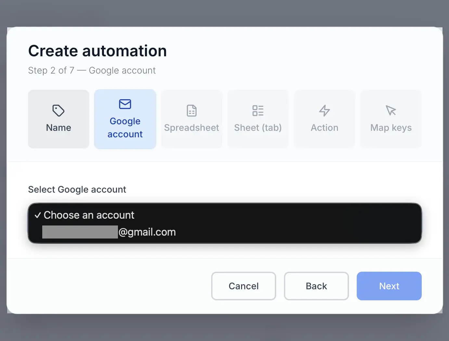Screen dimensions: 449x341
Task: Click the checkmark beside Choose an account
Action: [38, 215]
